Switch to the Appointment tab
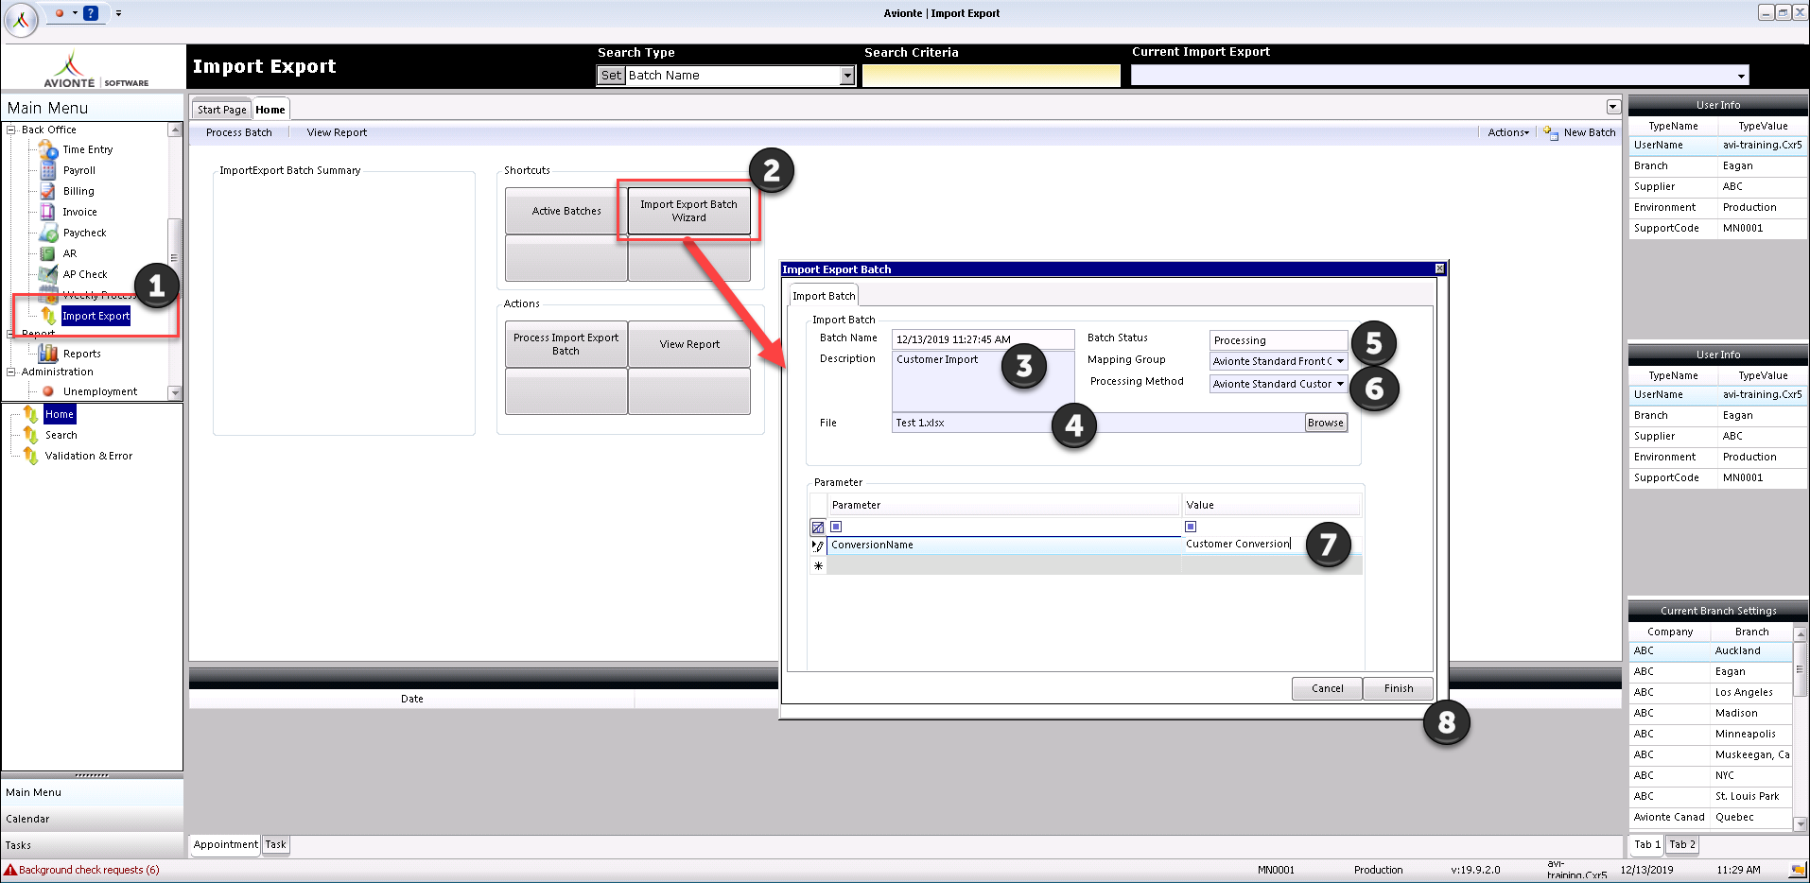Image resolution: width=1810 pixels, height=883 pixels. (225, 845)
